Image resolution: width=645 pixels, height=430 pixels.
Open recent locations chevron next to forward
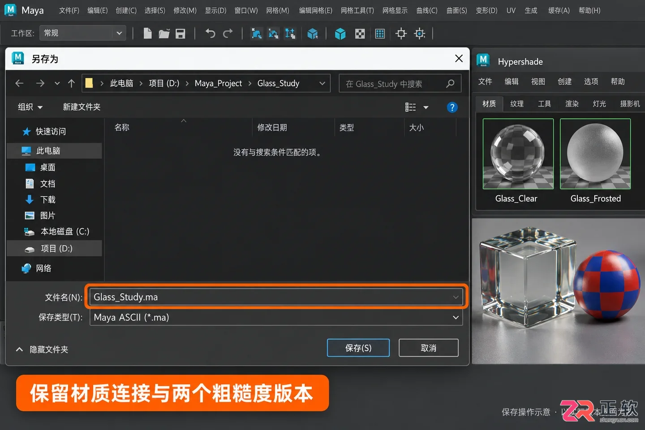coord(57,83)
